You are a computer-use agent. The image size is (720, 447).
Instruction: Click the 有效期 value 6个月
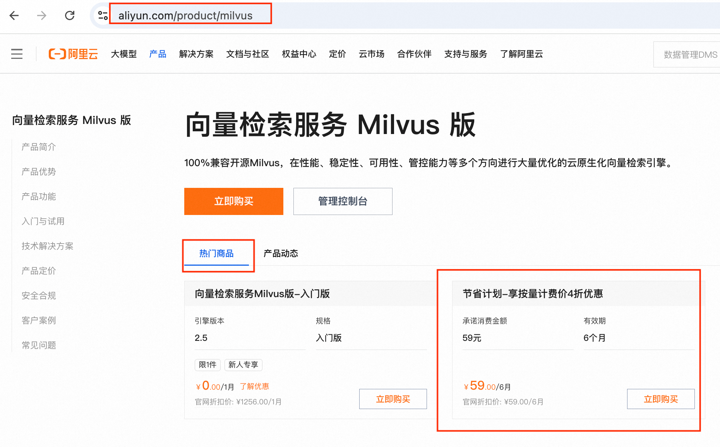595,338
